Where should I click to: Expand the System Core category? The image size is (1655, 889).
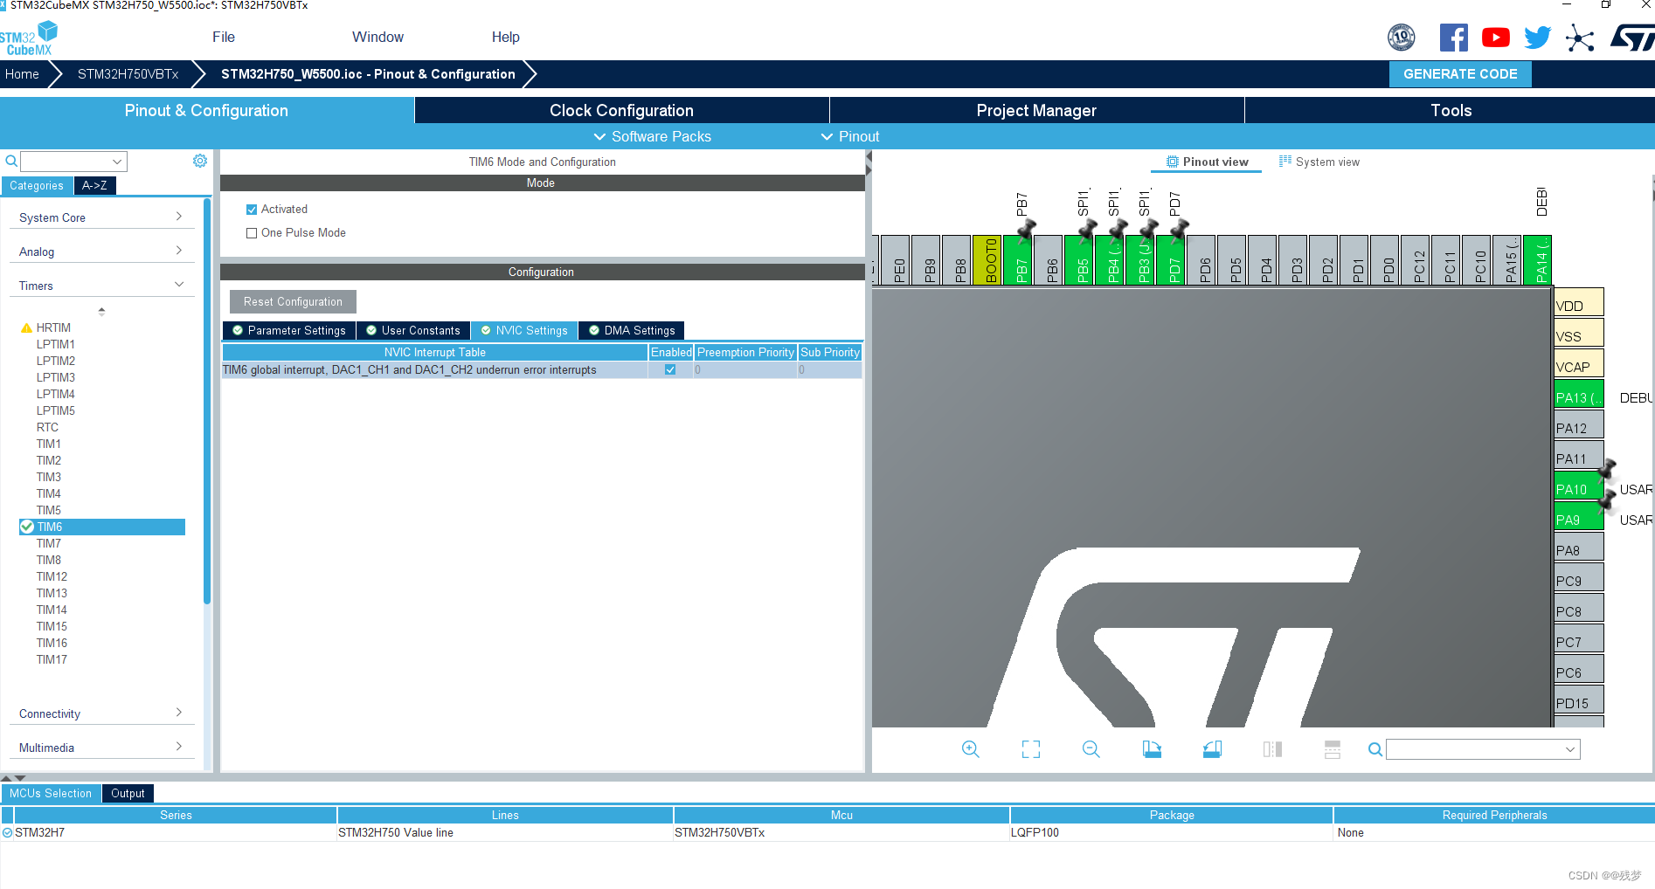click(x=100, y=217)
